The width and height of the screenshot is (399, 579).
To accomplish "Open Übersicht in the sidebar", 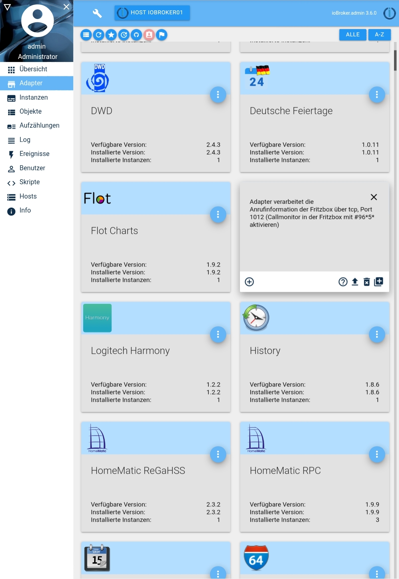I will (x=37, y=69).
